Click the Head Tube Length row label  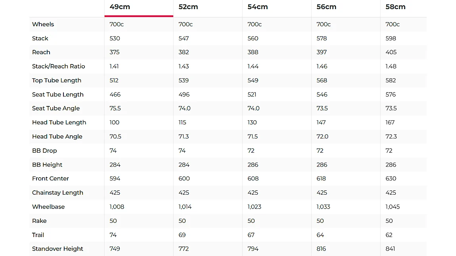pos(59,123)
